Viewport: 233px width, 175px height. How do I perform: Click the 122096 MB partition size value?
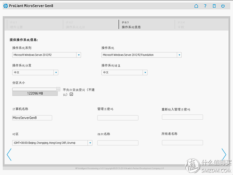35,93
